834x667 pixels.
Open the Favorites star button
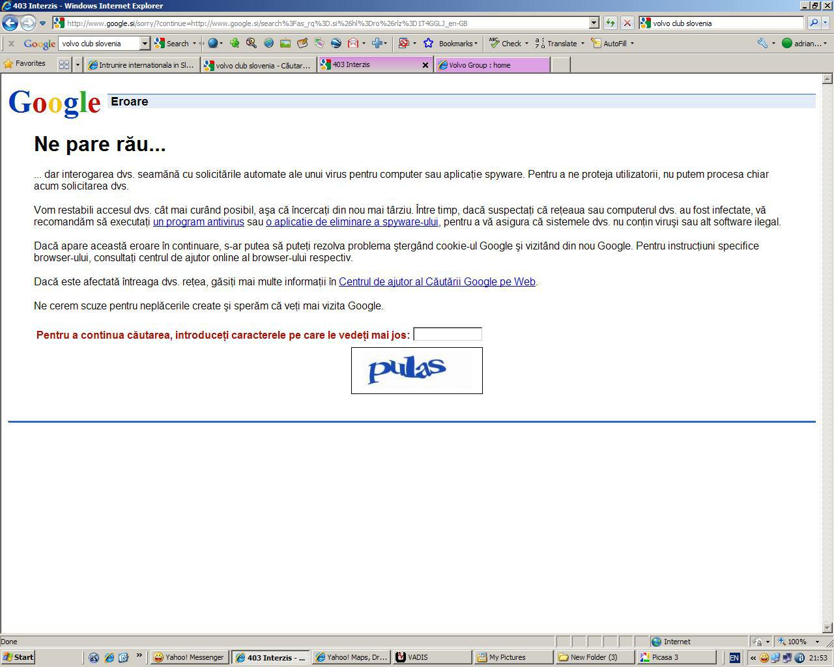25,64
